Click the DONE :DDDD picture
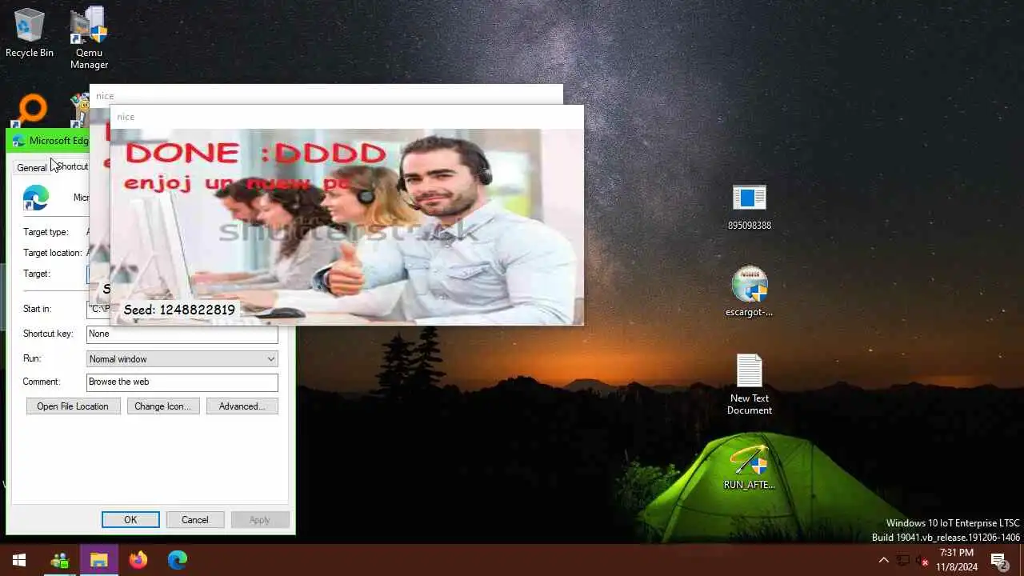The image size is (1024, 576). tap(346, 226)
